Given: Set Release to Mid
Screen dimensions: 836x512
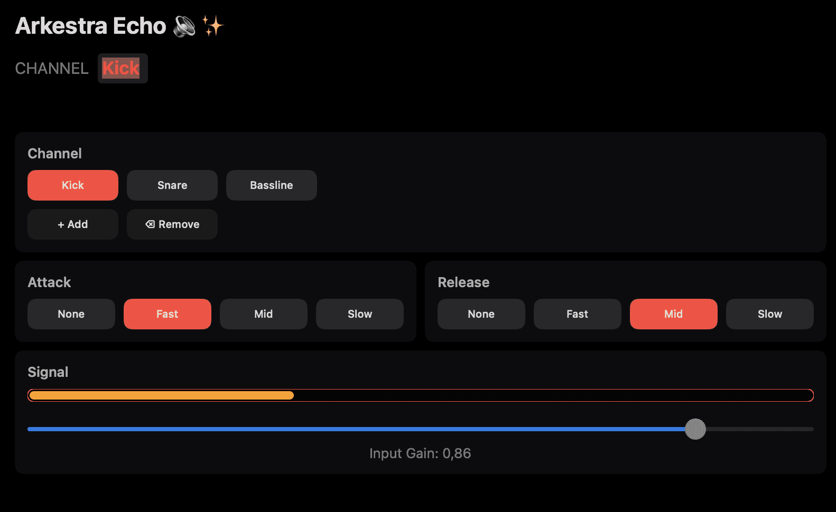Looking at the screenshot, I should (674, 314).
